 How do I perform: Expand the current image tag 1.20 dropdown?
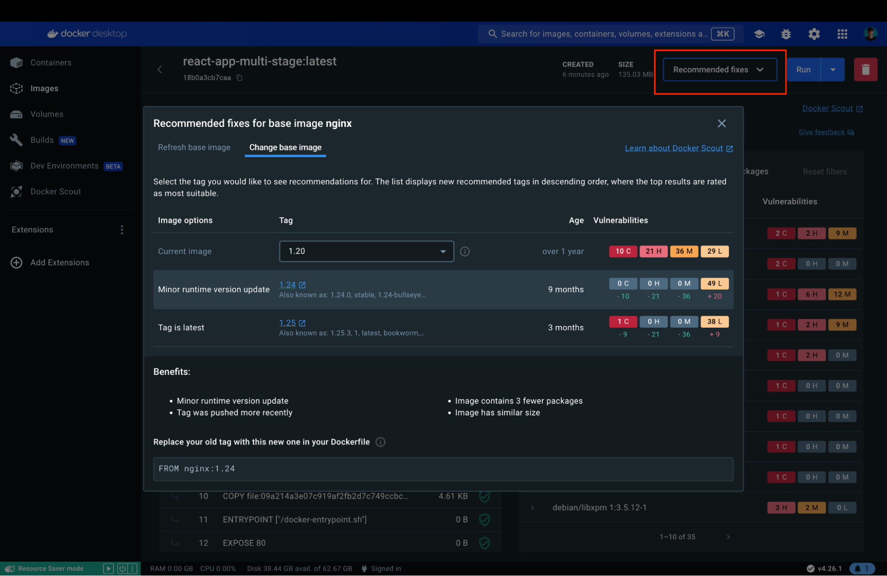[x=366, y=251]
